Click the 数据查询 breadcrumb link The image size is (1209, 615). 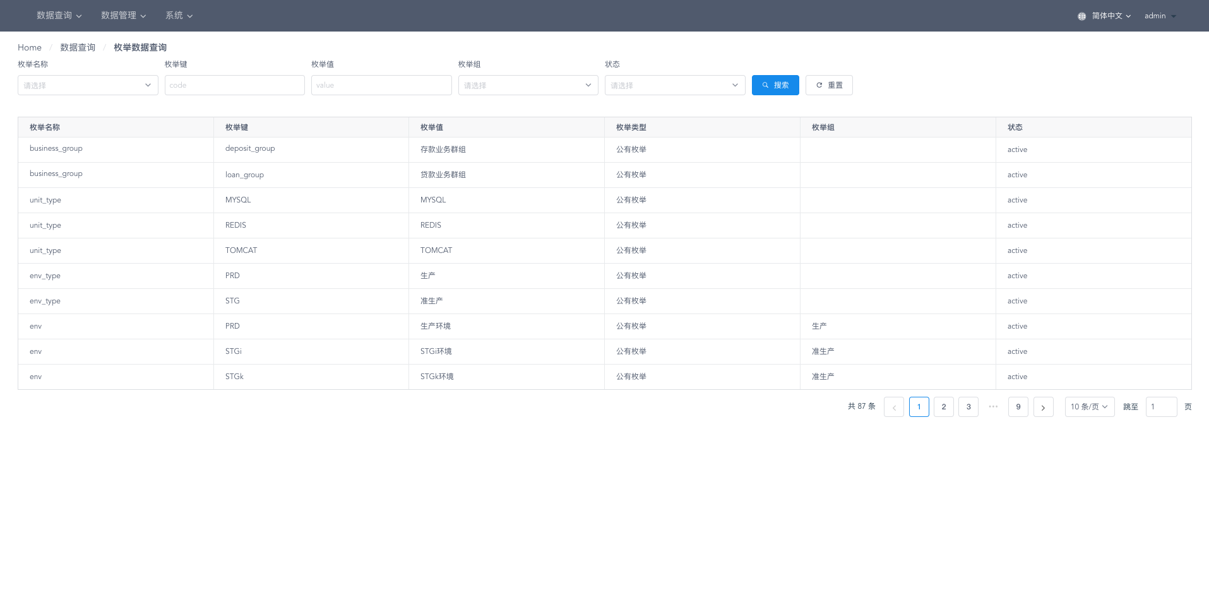pos(78,47)
